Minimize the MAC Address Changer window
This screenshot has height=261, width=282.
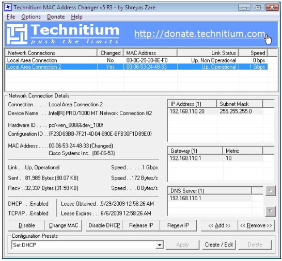point(244,8)
